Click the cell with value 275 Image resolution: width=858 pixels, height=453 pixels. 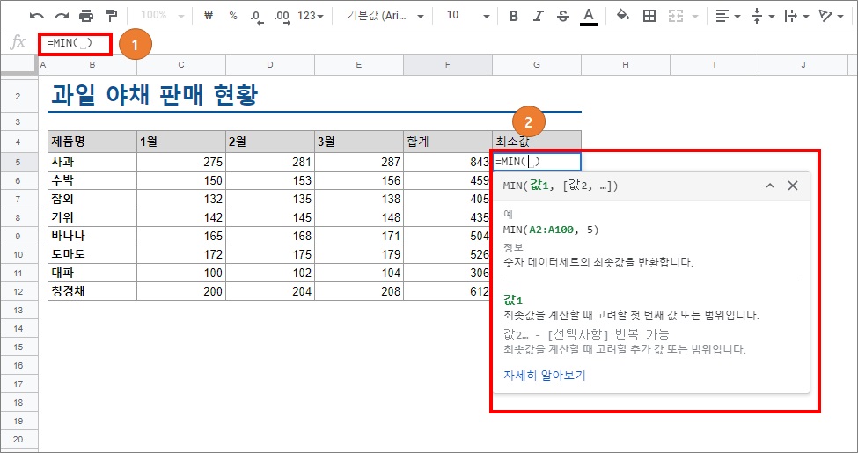pyautogui.click(x=181, y=162)
